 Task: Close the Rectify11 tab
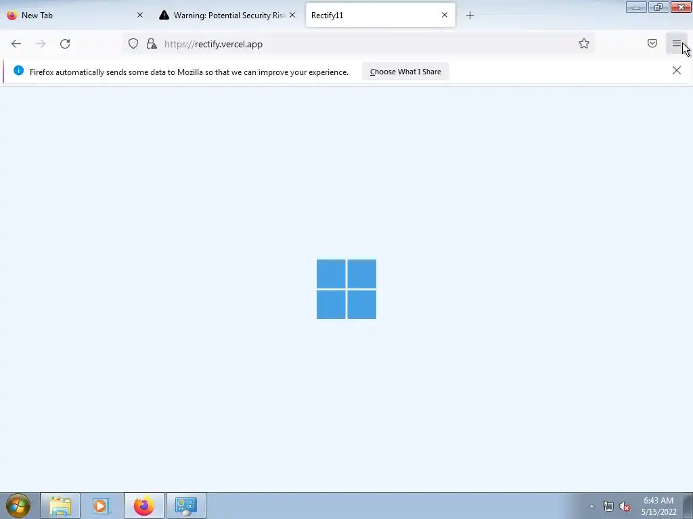[445, 15]
